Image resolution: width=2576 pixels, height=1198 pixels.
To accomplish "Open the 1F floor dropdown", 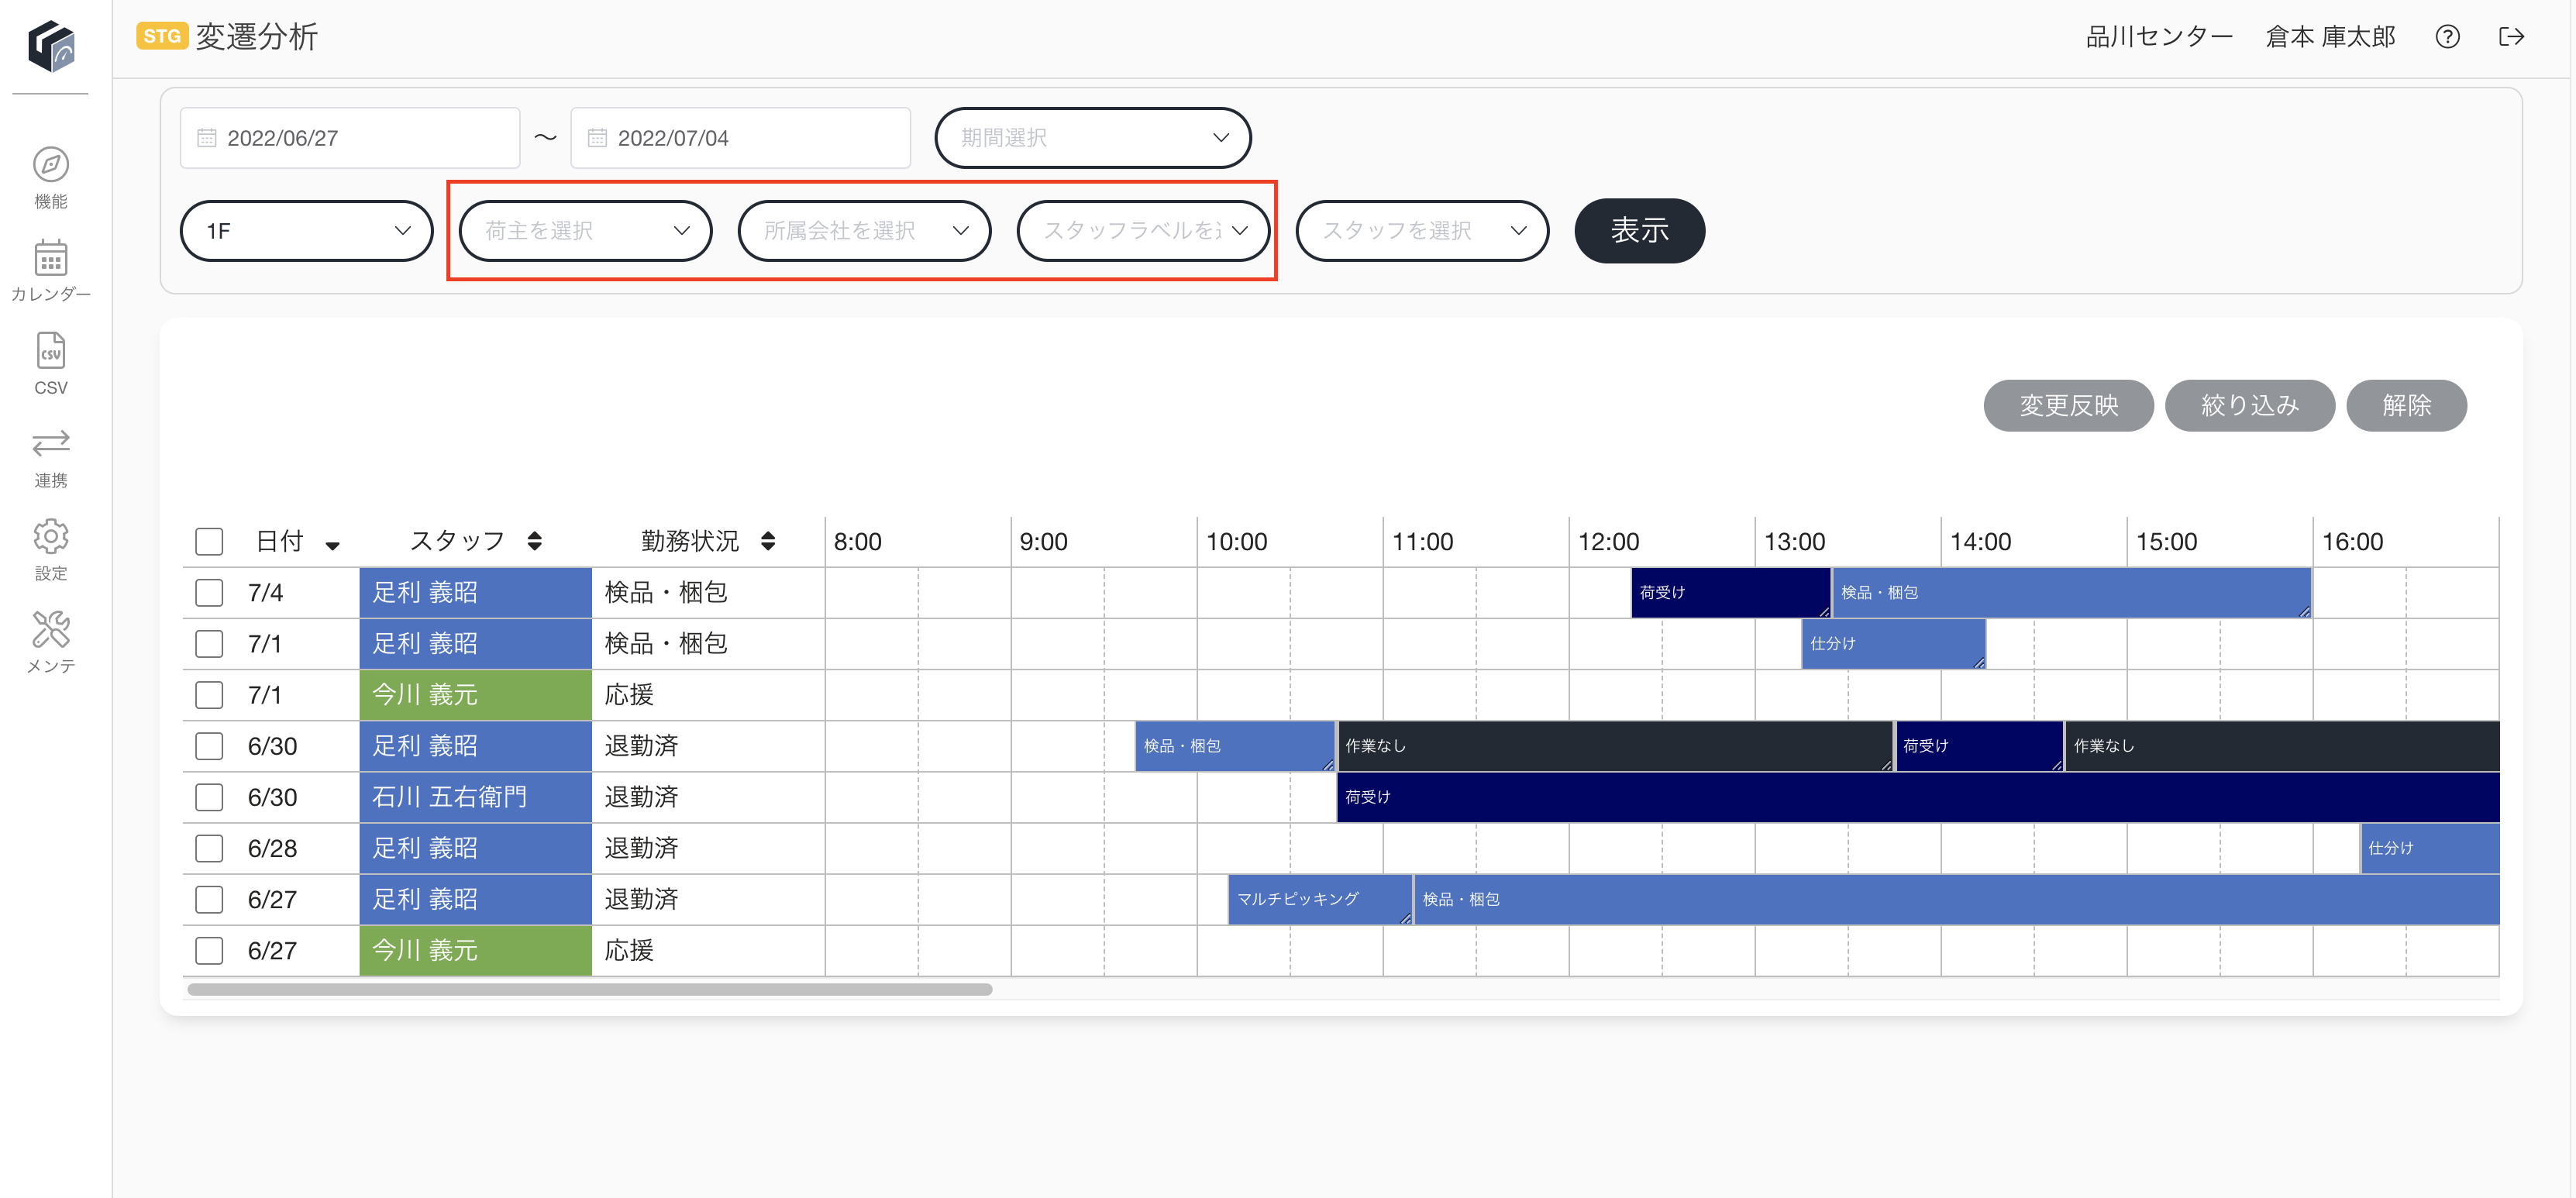I will point(306,231).
